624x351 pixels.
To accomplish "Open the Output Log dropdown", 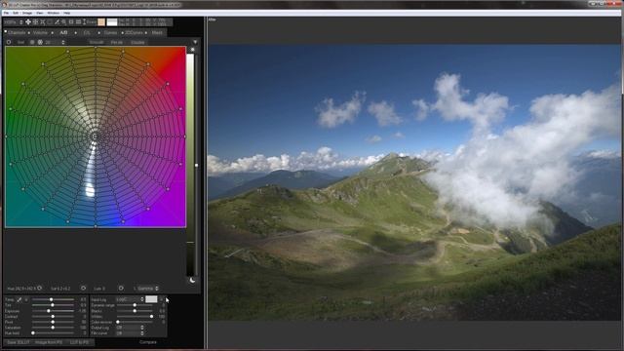I will (x=130, y=328).
